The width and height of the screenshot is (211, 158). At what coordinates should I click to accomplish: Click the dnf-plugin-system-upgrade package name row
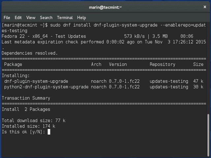(x=36, y=81)
